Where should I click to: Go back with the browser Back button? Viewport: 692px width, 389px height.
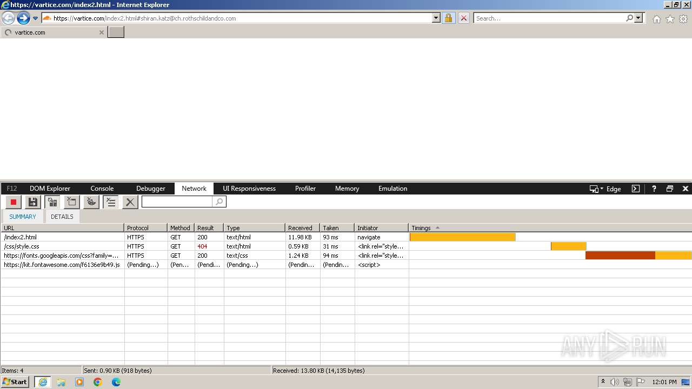(x=8, y=18)
